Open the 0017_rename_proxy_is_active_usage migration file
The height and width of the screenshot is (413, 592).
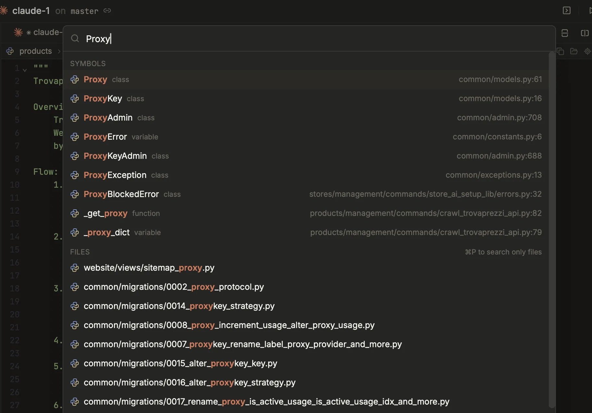(306, 402)
